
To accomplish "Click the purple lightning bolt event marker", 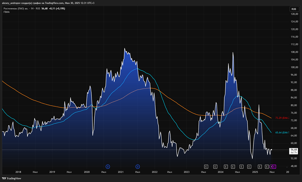I will [x=271, y=166].
